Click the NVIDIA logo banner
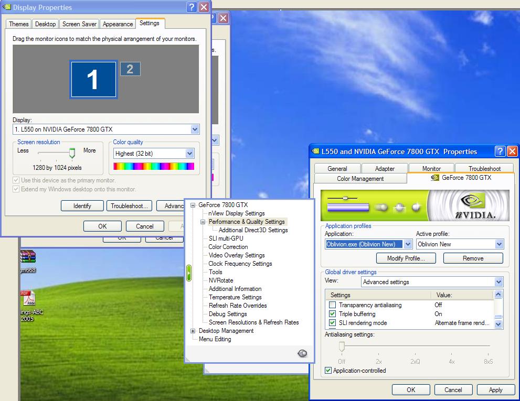Image resolution: width=520 pixels, height=401 pixels. point(415,205)
